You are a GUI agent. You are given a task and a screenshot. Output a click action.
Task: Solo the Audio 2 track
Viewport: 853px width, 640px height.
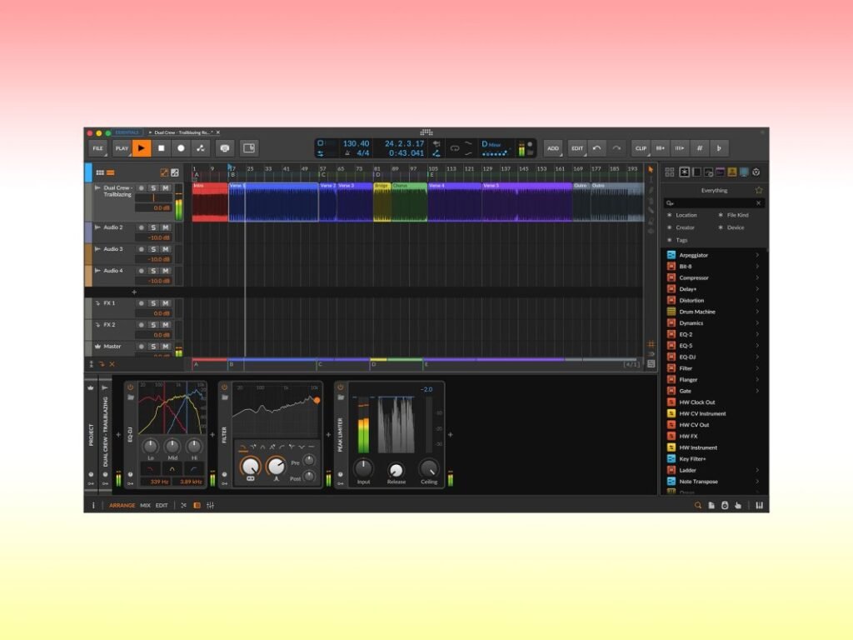pos(153,227)
